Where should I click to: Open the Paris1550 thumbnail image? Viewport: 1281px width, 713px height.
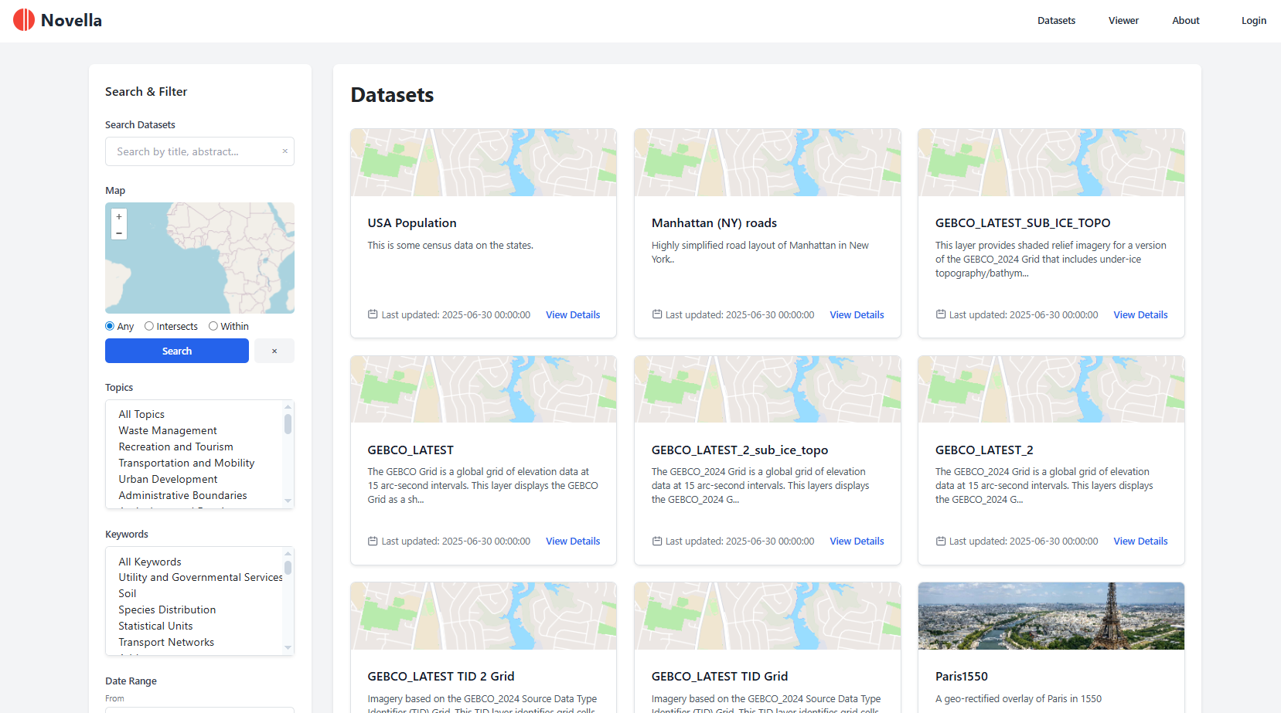pyautogui.click(x=1051, y=616)
